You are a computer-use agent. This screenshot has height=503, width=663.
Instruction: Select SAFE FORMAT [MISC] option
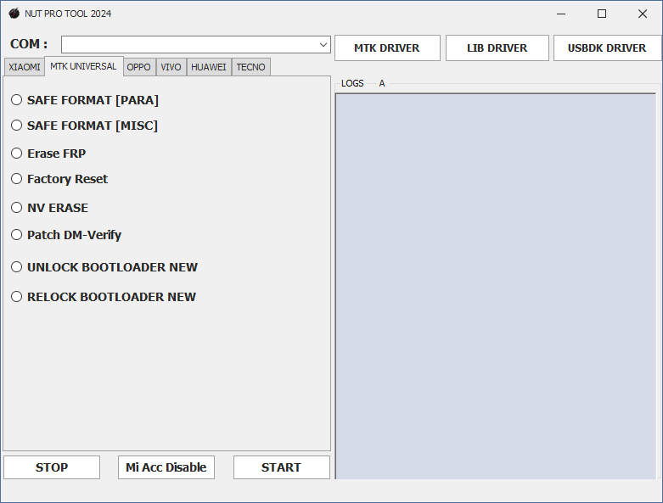17,126
